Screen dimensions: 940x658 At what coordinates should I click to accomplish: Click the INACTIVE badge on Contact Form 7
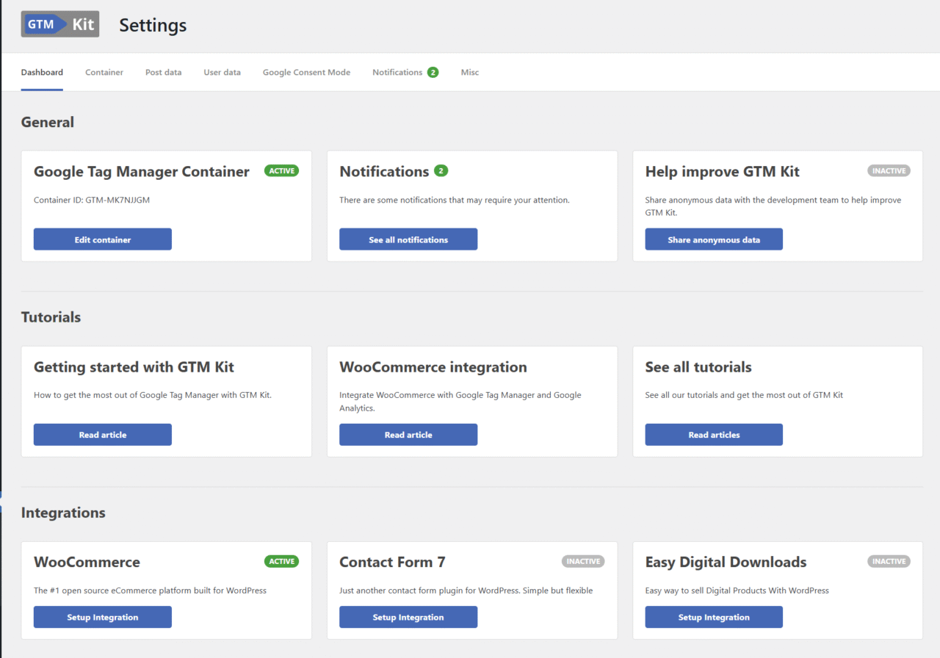pyautogui.click(x=583, y=562)
